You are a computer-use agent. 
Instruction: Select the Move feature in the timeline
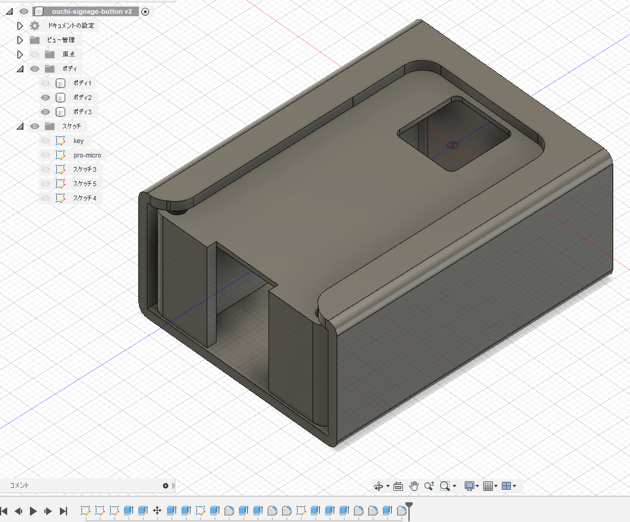[x=157, y=511]
